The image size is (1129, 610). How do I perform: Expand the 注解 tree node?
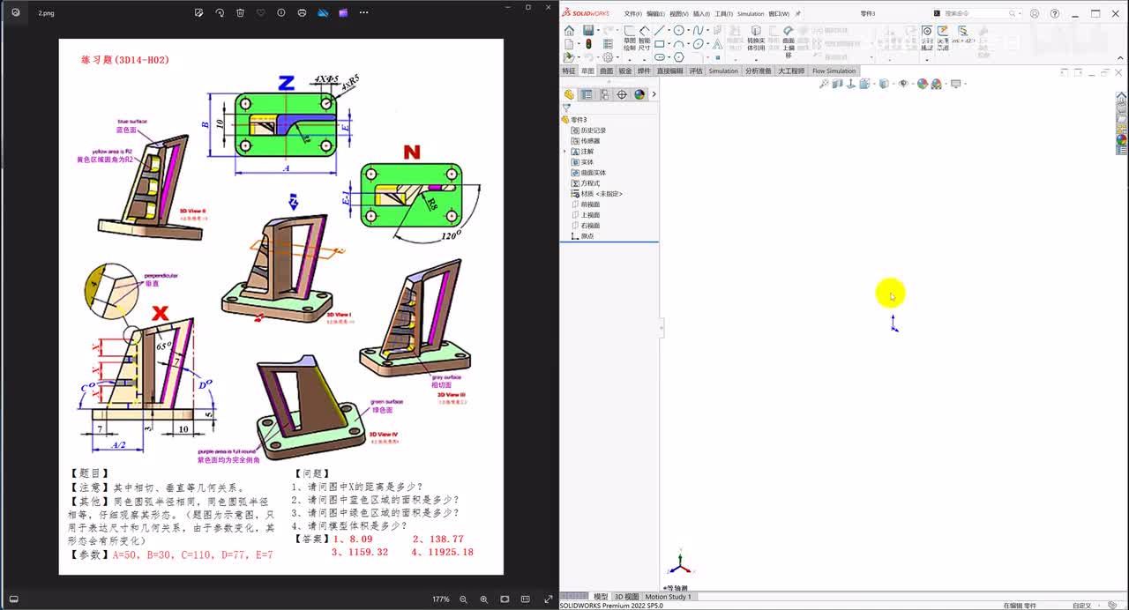point(564,152)
